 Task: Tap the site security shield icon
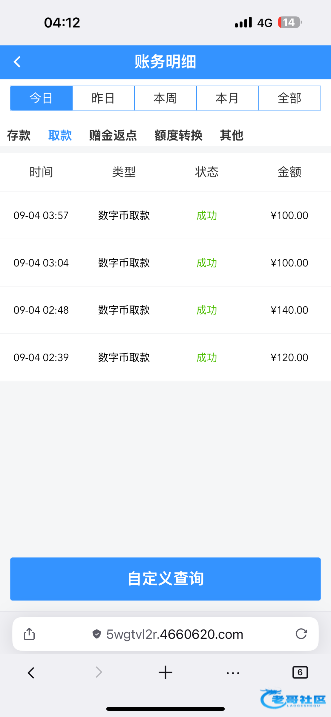pos(96,634)
